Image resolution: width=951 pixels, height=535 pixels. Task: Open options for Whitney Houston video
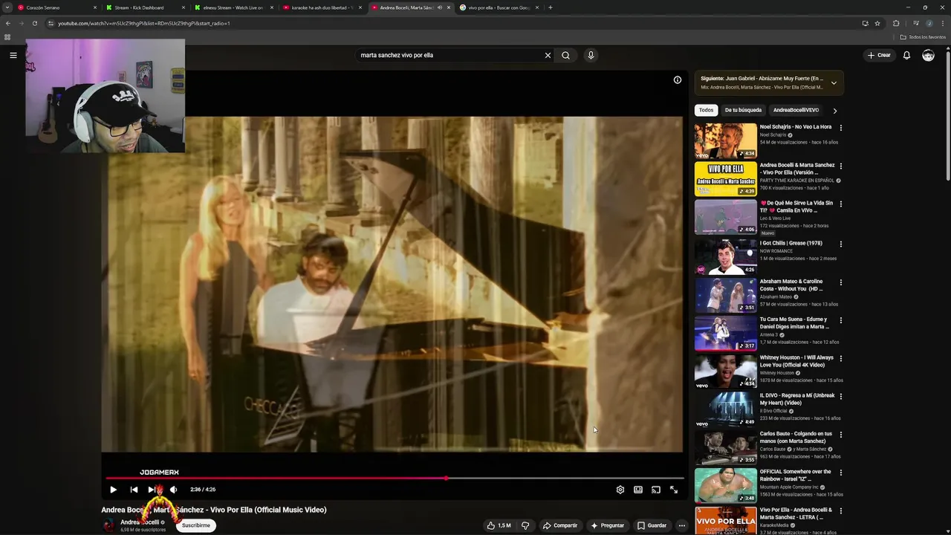click(x=840, y=358)
